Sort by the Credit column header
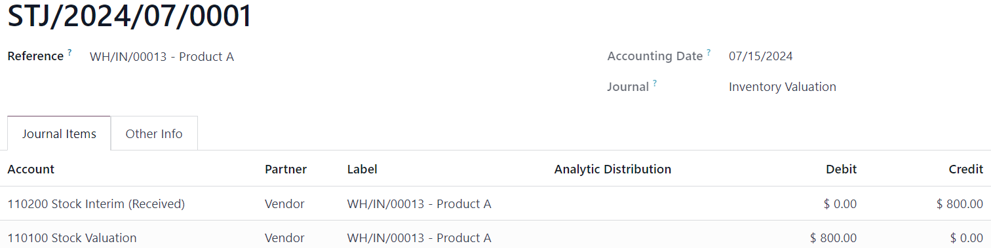Viewport: 991px width, 248px height. 966,169
